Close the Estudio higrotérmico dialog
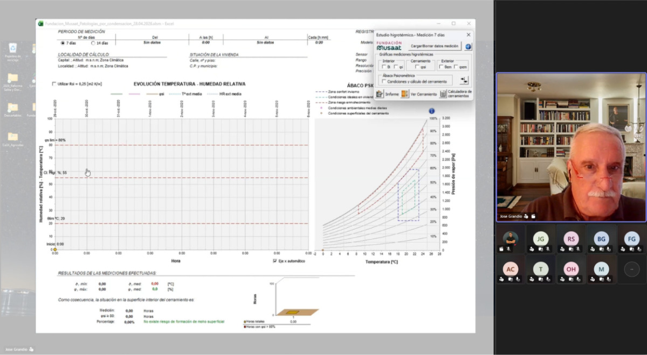Image resolution: width=647 pixels, height=355 pixels. pyautogui.click(x=469, y=34)
